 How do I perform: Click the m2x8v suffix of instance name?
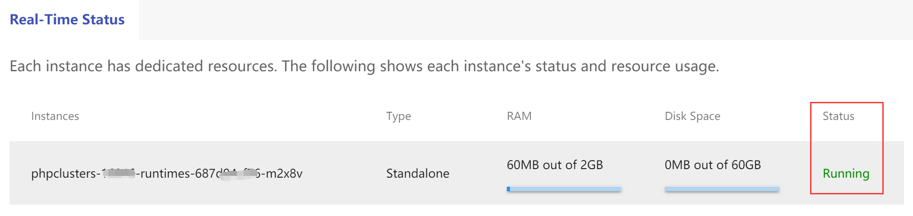284,174
